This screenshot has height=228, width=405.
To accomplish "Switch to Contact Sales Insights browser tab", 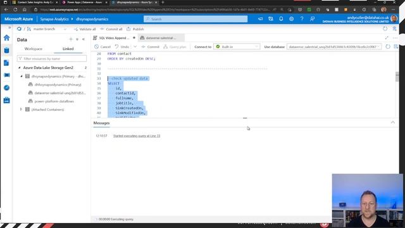I will [35, 3].
